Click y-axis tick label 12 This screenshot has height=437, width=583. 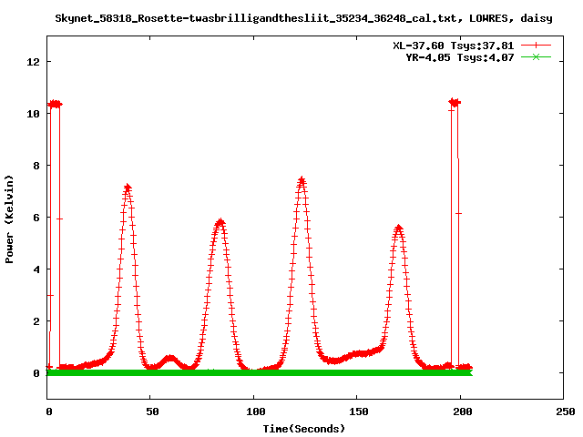click(x=33, y=62)
